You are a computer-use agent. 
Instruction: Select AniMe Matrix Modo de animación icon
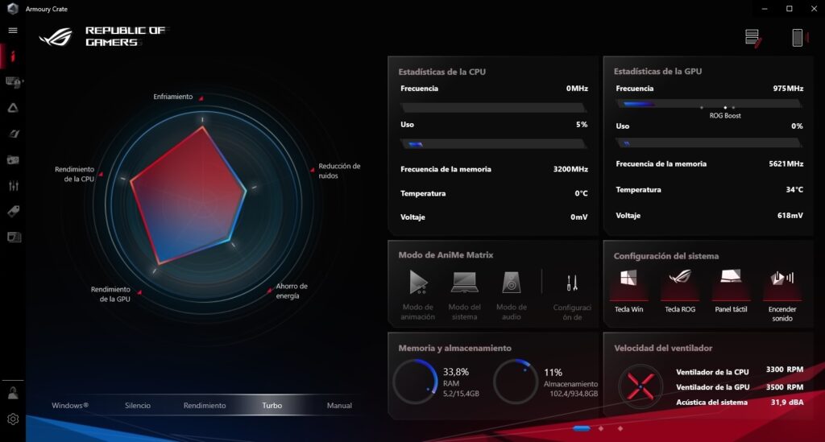pyautogui.click(x=418, y=283)
